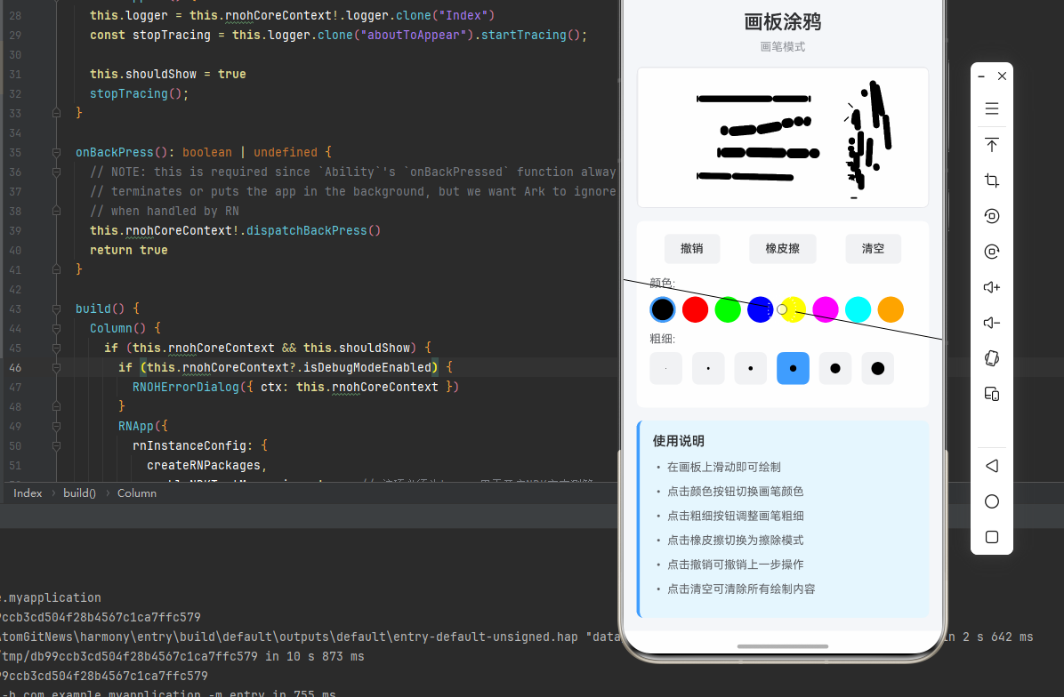Select the largest brush size dot

pyautogui.click(x=877, y=368)
